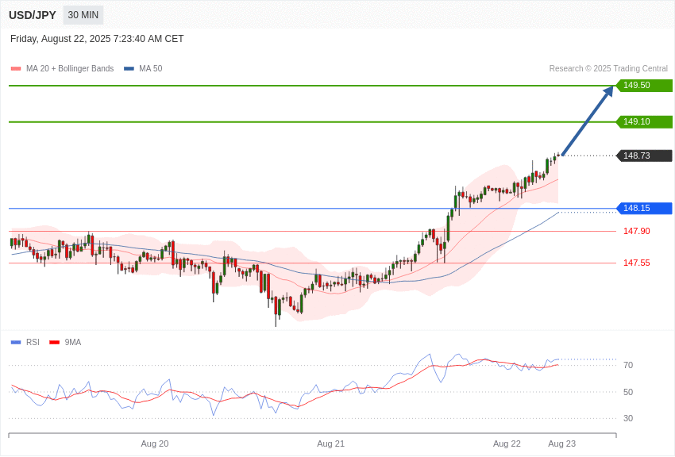Click the Aug 21 date axis label
This screenshot has height=457, width=675.
330,444
